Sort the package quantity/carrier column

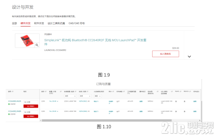coord(75,91)
